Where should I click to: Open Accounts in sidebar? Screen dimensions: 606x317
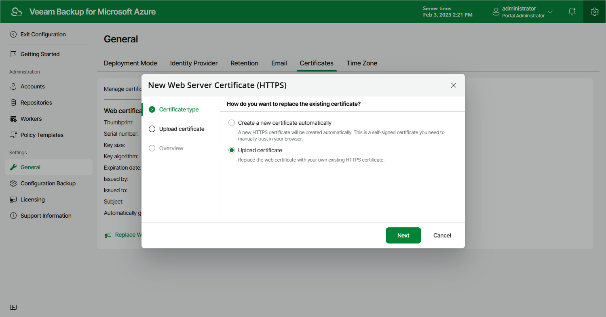coord(33,86)
